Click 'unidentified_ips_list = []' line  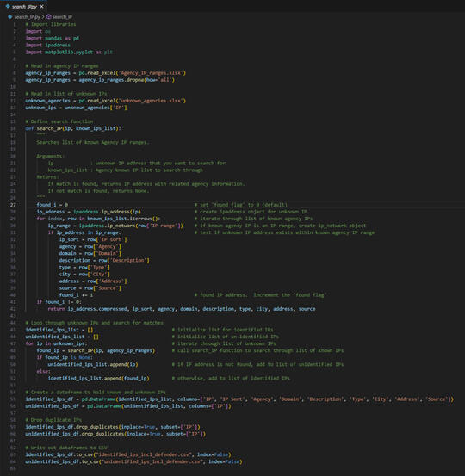click(x=62, y=337)
